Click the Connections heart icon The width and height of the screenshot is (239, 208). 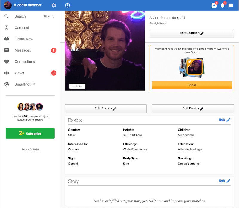(x=7, y=62)
